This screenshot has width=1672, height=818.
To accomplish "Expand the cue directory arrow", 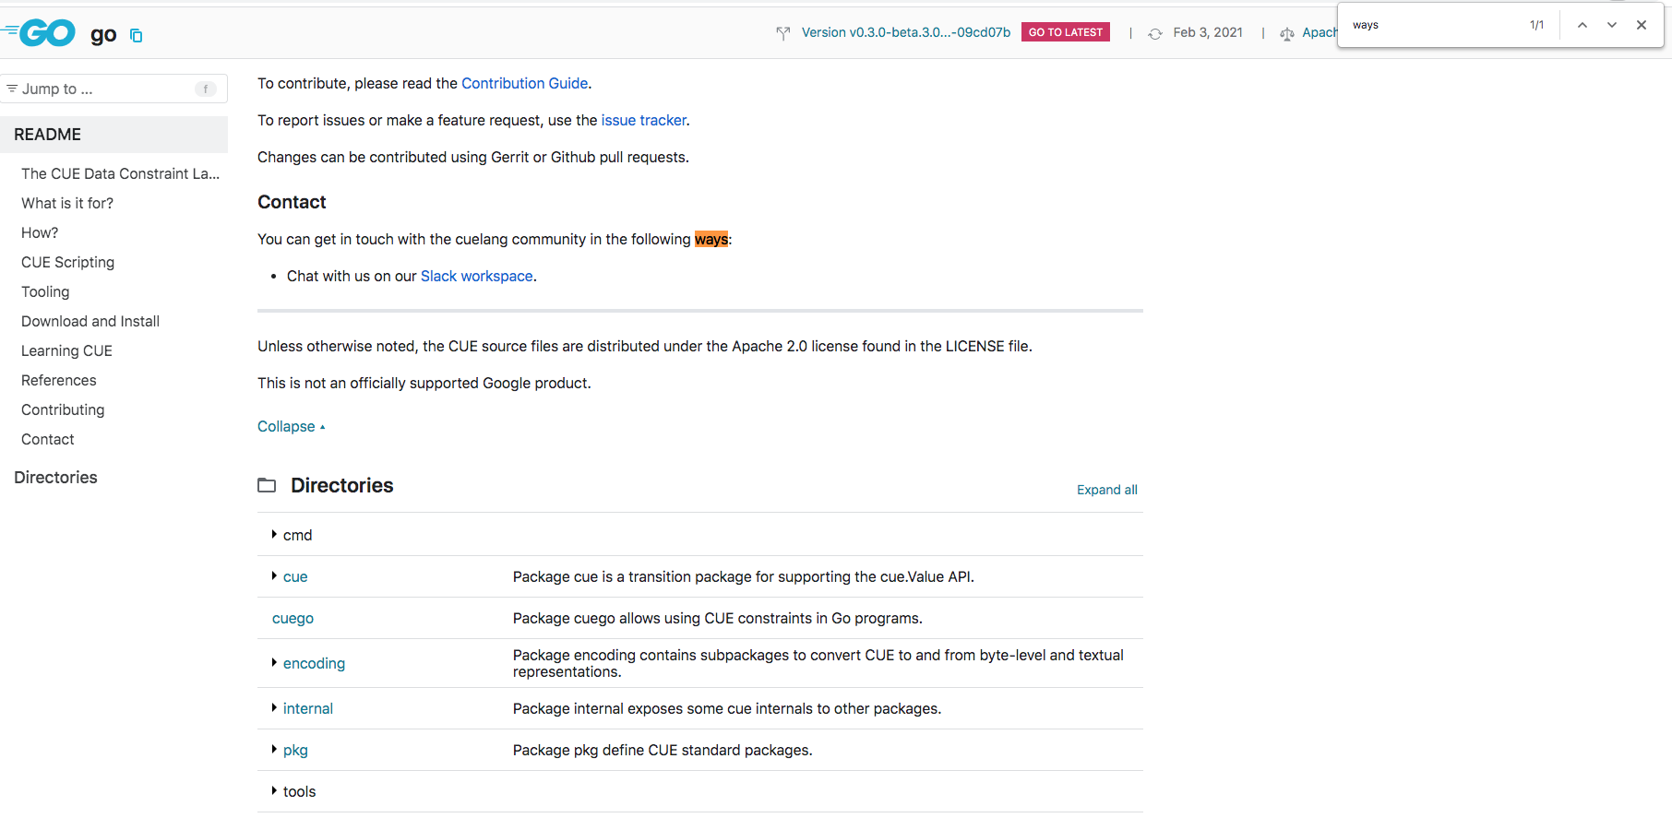I will (274, 575).
